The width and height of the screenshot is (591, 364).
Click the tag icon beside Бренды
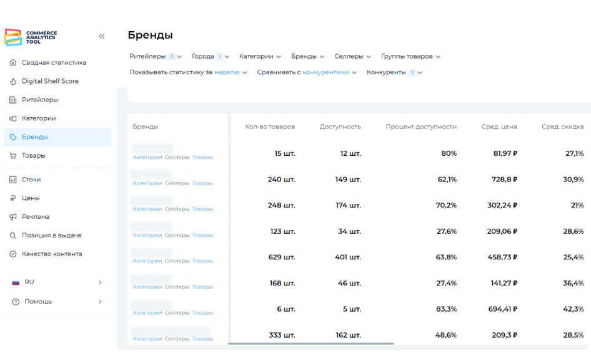(x=13, y=137)
